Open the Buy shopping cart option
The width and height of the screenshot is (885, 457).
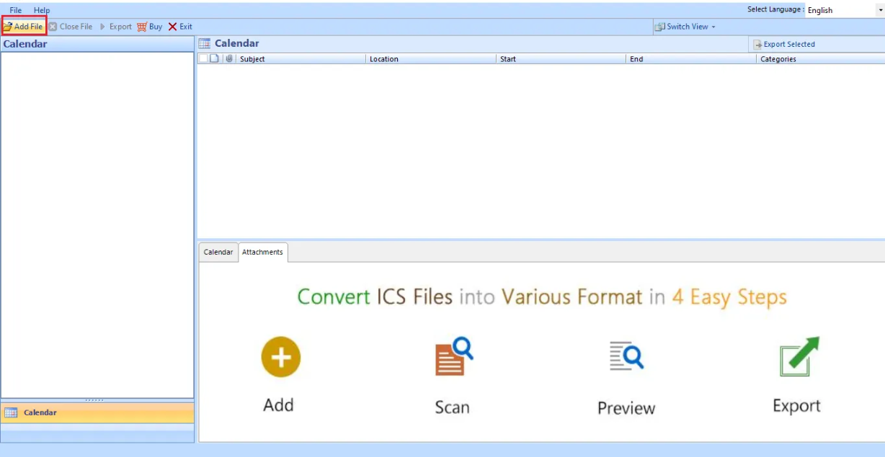point(150,27)
